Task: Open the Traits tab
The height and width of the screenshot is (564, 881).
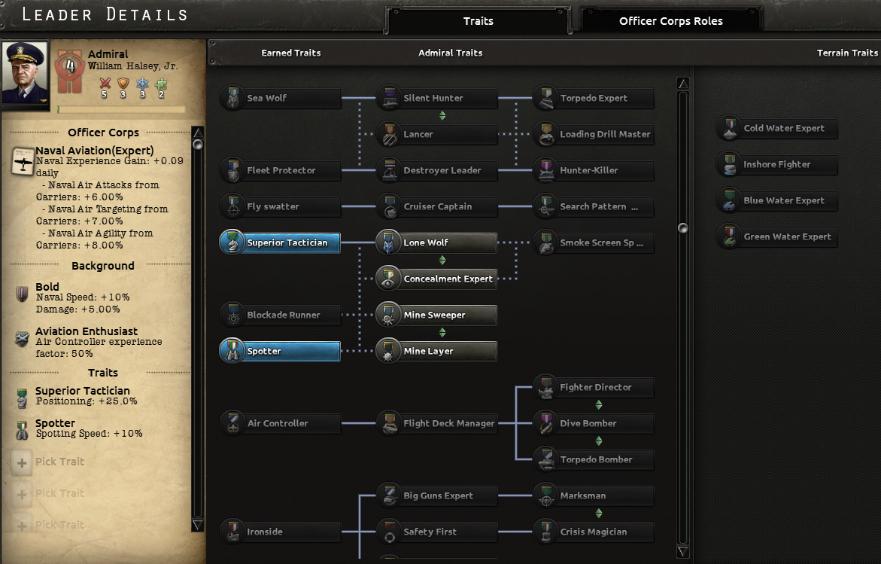Action: pos(478,21)
